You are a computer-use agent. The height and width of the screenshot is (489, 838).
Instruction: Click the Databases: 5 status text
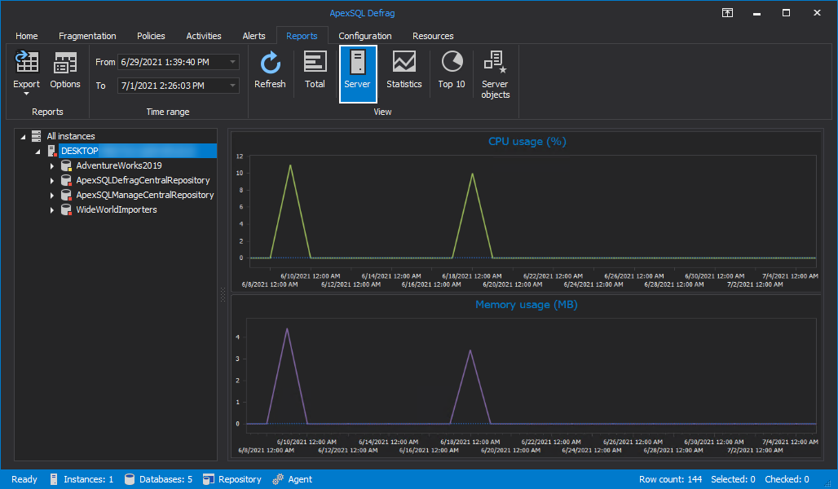point(165,479)
